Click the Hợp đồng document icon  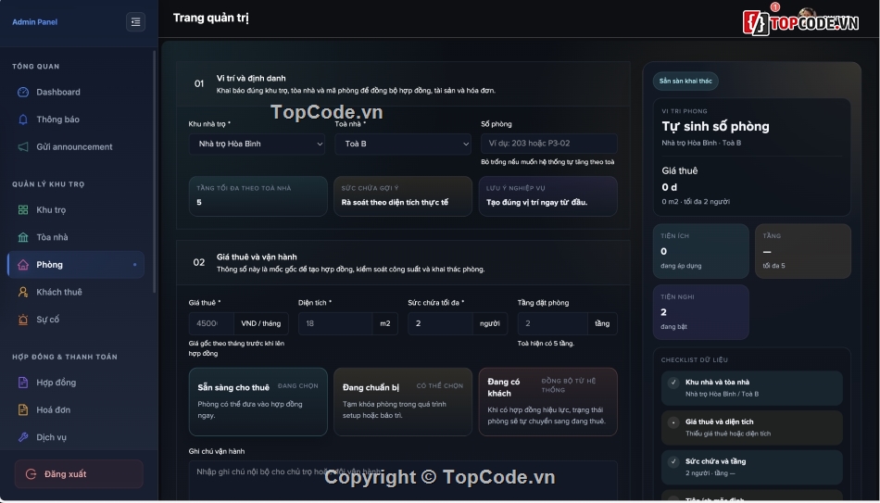pyautogui.click(x=23, y=383)
